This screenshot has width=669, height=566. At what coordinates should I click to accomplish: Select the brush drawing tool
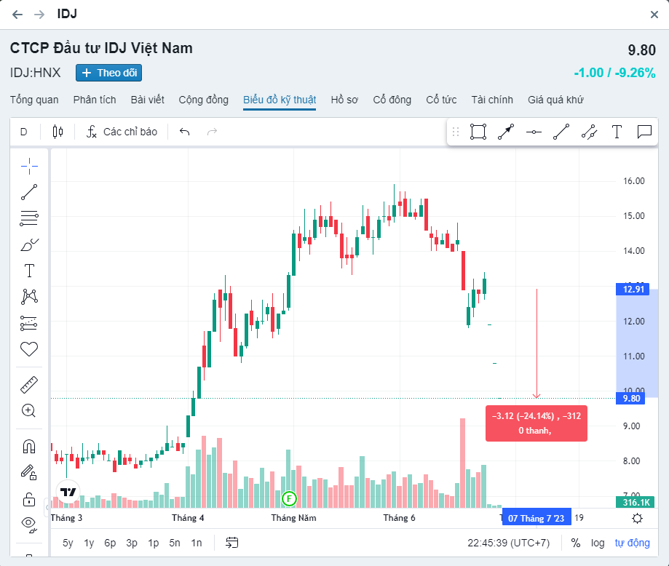pos(29,244)
